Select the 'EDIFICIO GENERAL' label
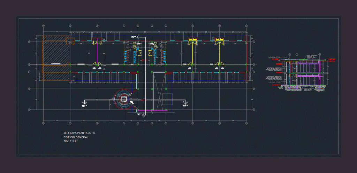357x173 pixels. [76, 137]
